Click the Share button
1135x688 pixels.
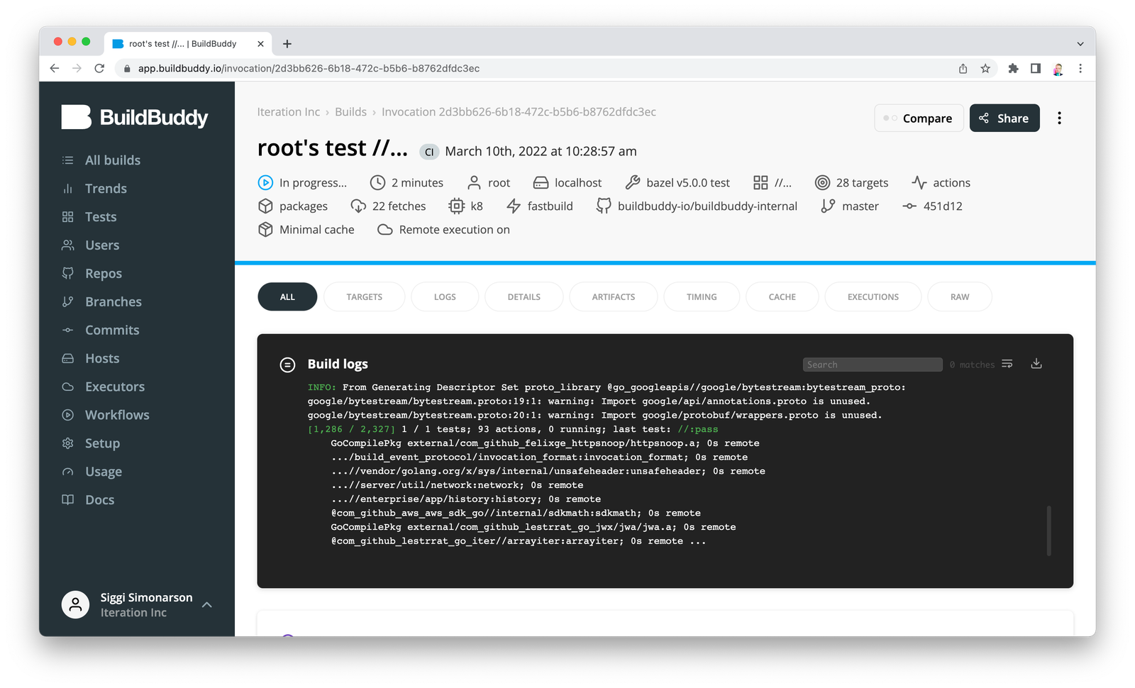point(1004,118)
